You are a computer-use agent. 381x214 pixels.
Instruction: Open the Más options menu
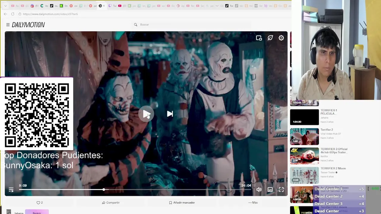point(253,203)
